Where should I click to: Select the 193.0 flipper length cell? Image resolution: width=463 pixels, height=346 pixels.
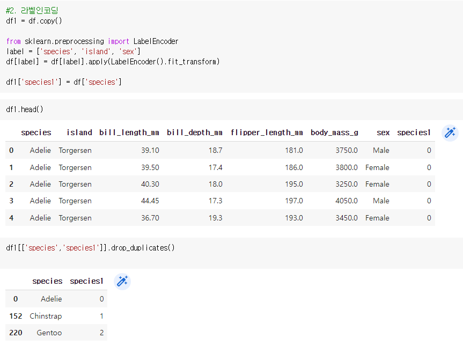point(294,218)
